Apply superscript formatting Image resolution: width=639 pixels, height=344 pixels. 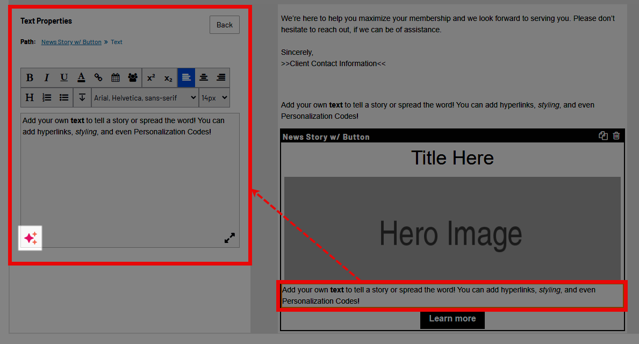coord(151,78)
